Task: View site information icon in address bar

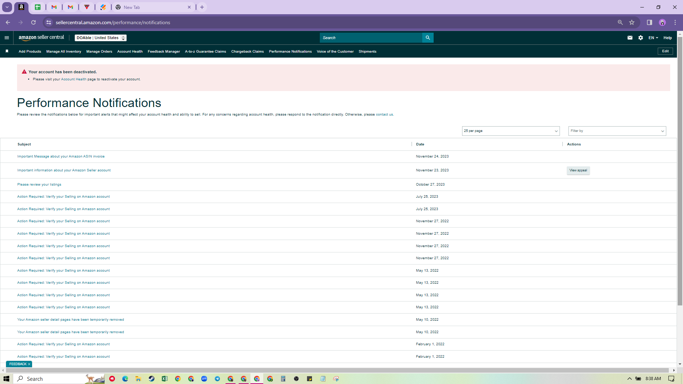Action: 49,22
